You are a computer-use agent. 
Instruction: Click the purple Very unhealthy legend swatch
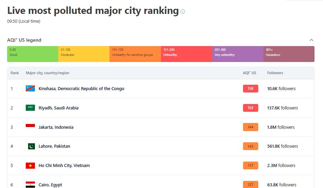(238, 54)
